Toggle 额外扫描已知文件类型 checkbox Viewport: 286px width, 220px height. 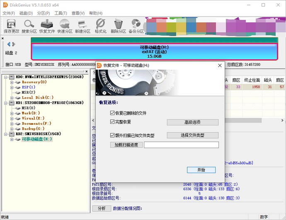(x=112, y=135)
